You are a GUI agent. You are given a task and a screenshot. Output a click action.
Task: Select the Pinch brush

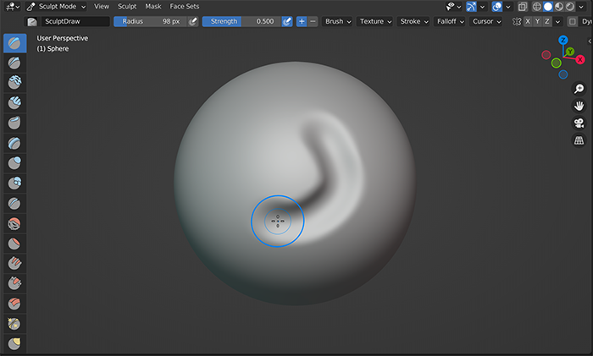coord(14,324)
